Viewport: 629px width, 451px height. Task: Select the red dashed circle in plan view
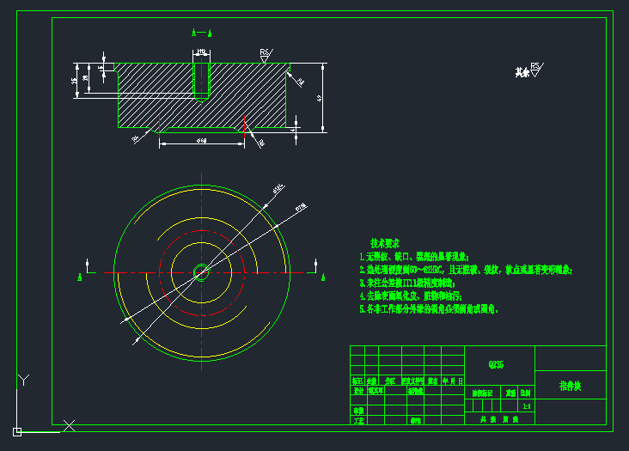click(201, 272)
